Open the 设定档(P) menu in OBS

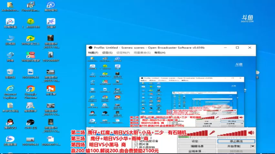[123, 53]
